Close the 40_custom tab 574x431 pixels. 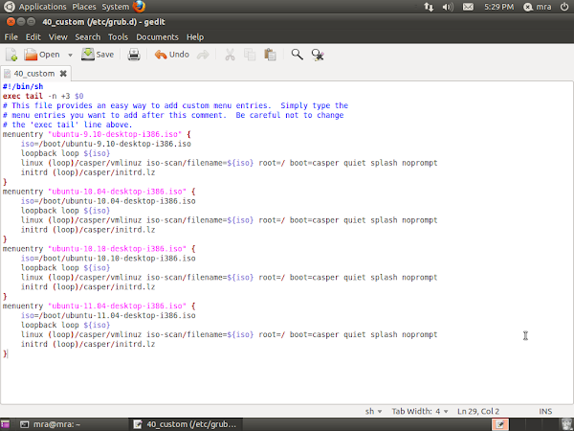pos(63,74)
